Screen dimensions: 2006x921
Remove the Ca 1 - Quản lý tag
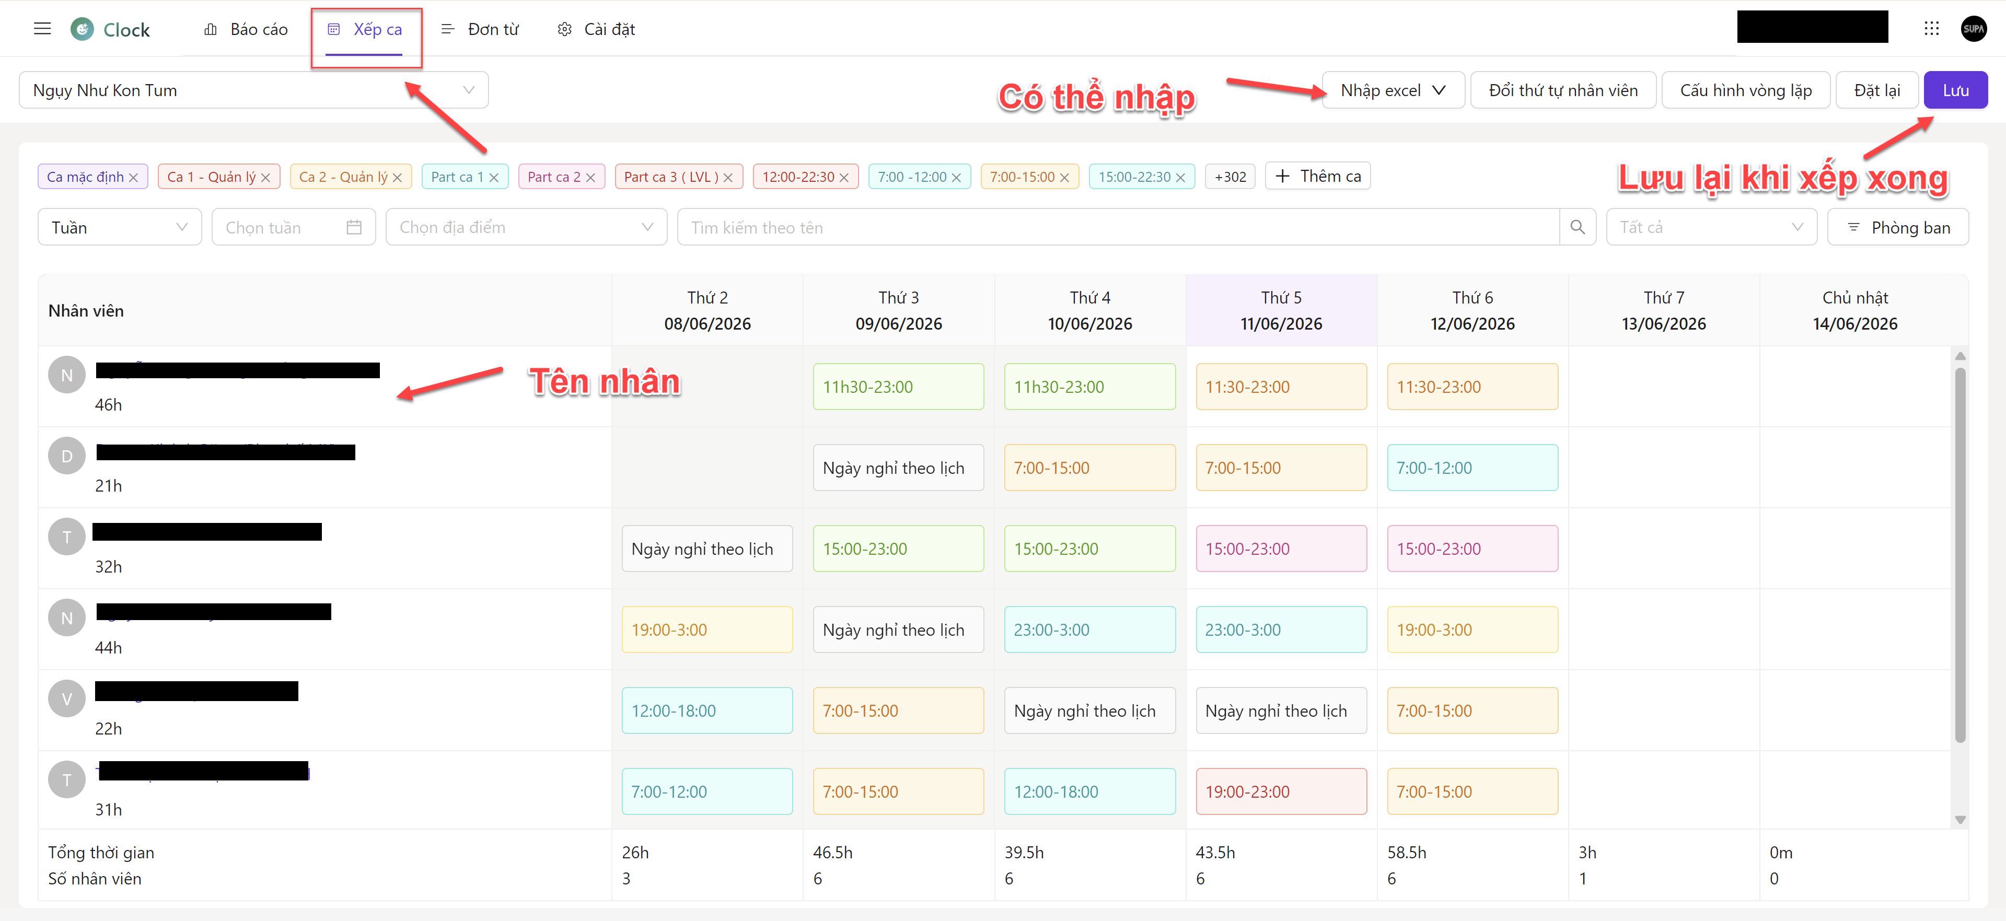tap(265, 178)
